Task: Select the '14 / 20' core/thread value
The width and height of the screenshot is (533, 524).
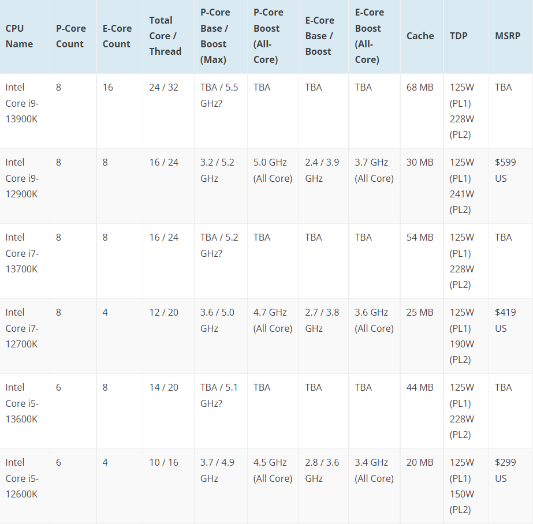Action: [x=164, y=388]
